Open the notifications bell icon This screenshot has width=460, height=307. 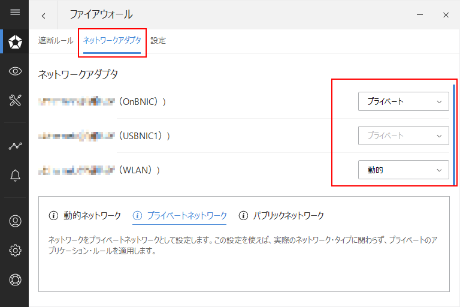(x=15, y=176)
